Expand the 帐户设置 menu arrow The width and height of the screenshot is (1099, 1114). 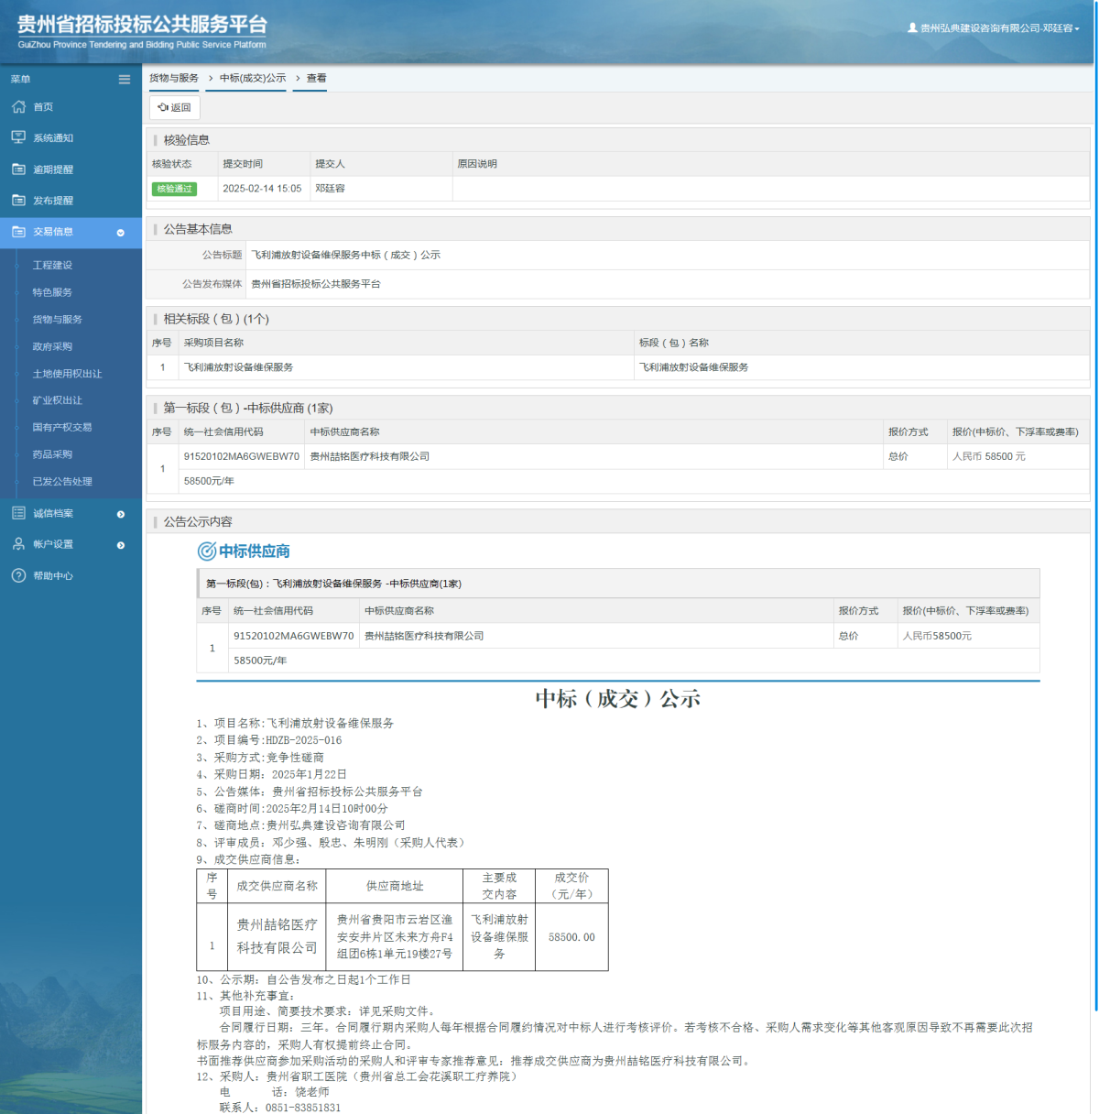pos(121,545)
